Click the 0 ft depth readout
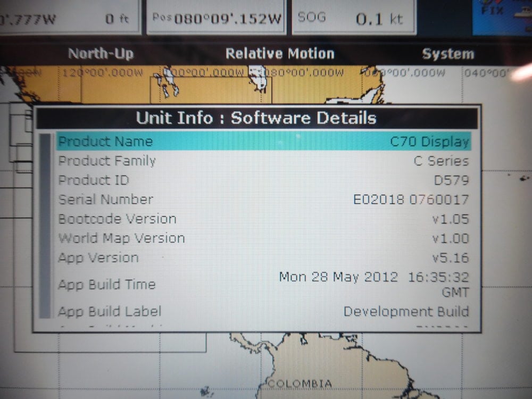Screen dimensions: 532x399 [117, 19]
